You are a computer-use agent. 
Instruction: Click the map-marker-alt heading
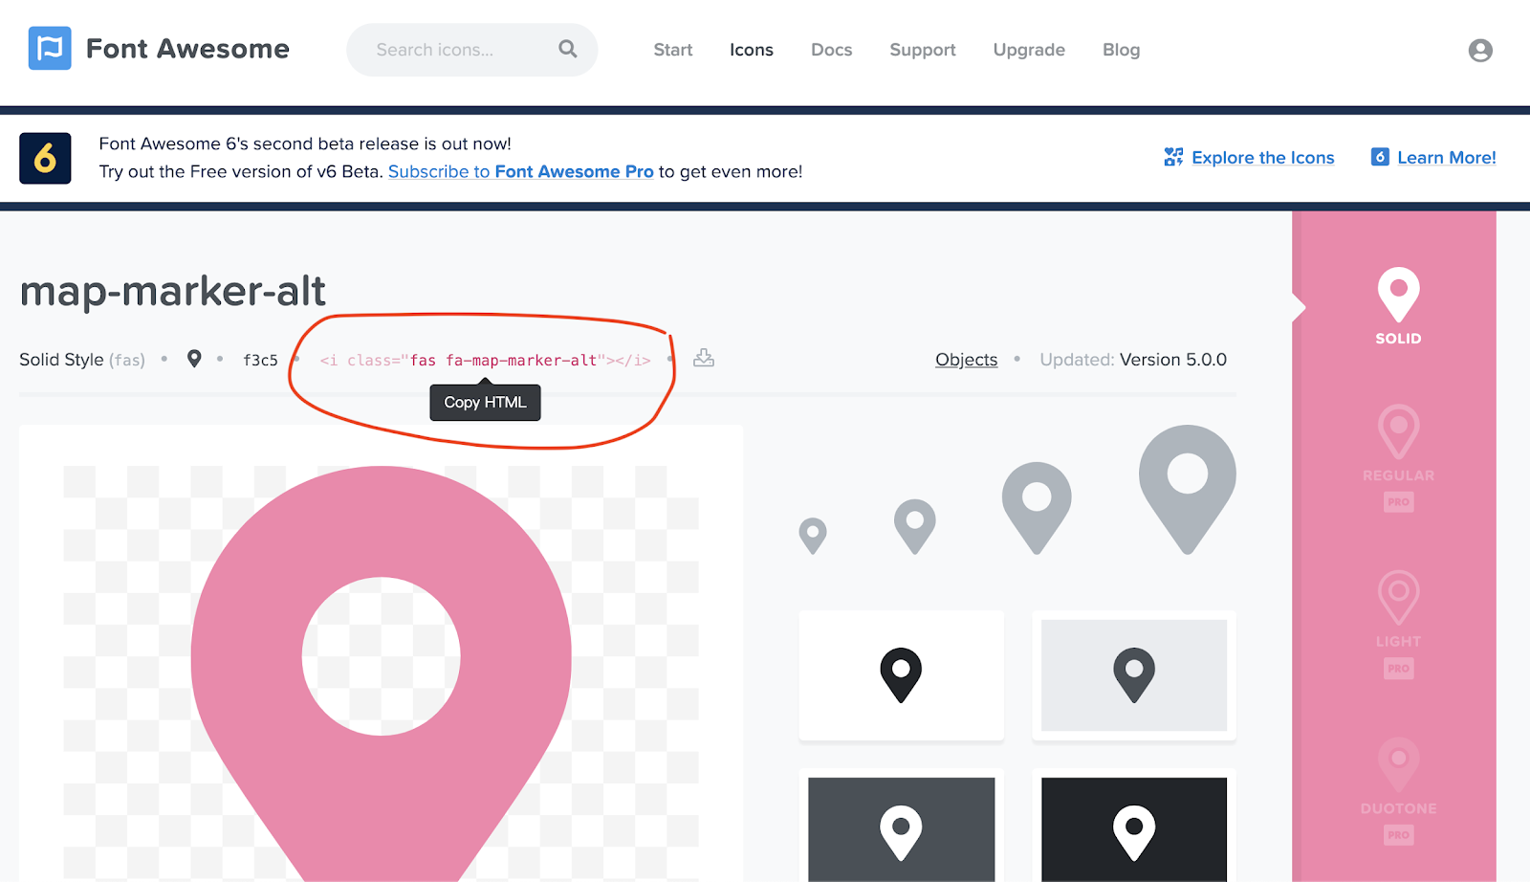point(173,291)
